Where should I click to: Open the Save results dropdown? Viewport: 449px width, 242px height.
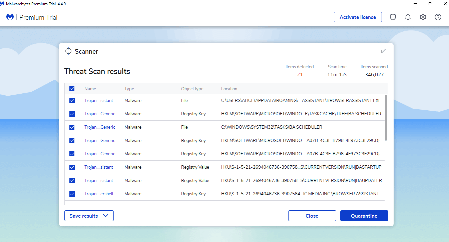89,216
